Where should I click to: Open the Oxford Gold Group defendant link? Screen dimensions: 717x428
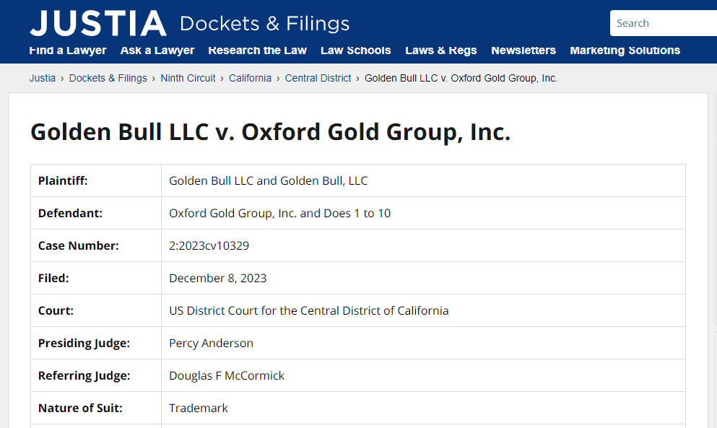tap(217, 213)
